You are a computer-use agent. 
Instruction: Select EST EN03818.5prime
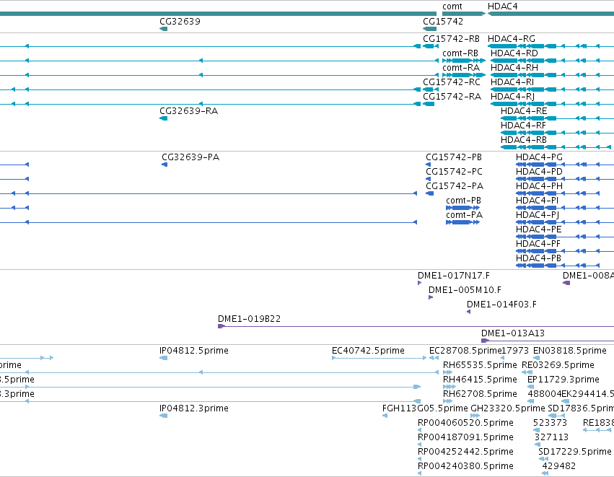click(x=570, y=351)
